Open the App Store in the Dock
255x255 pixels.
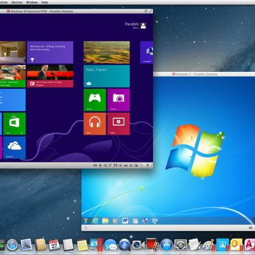166,245
